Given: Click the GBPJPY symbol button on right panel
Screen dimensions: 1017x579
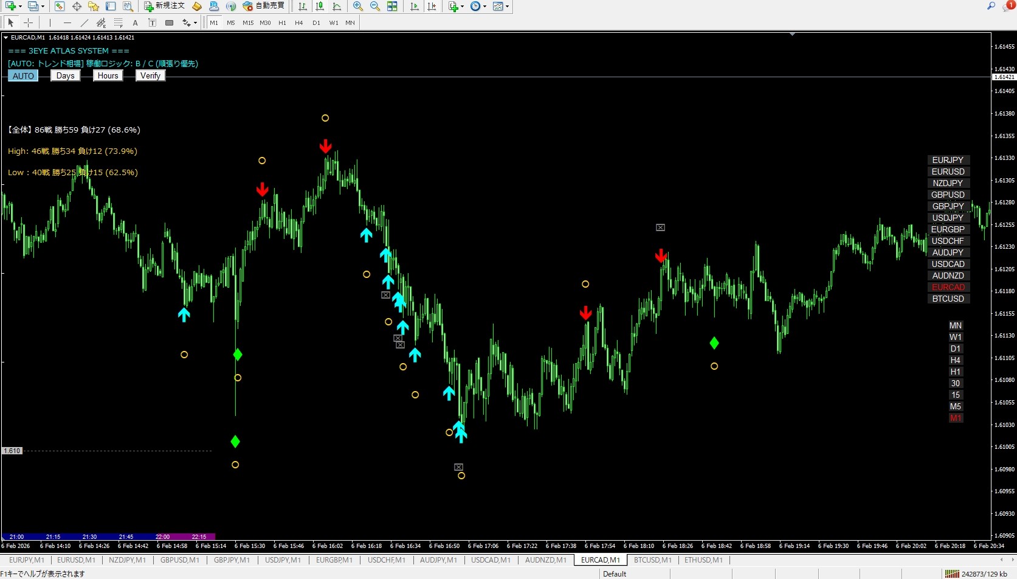Looking at the screenshot, I should [x=948, y=206].
